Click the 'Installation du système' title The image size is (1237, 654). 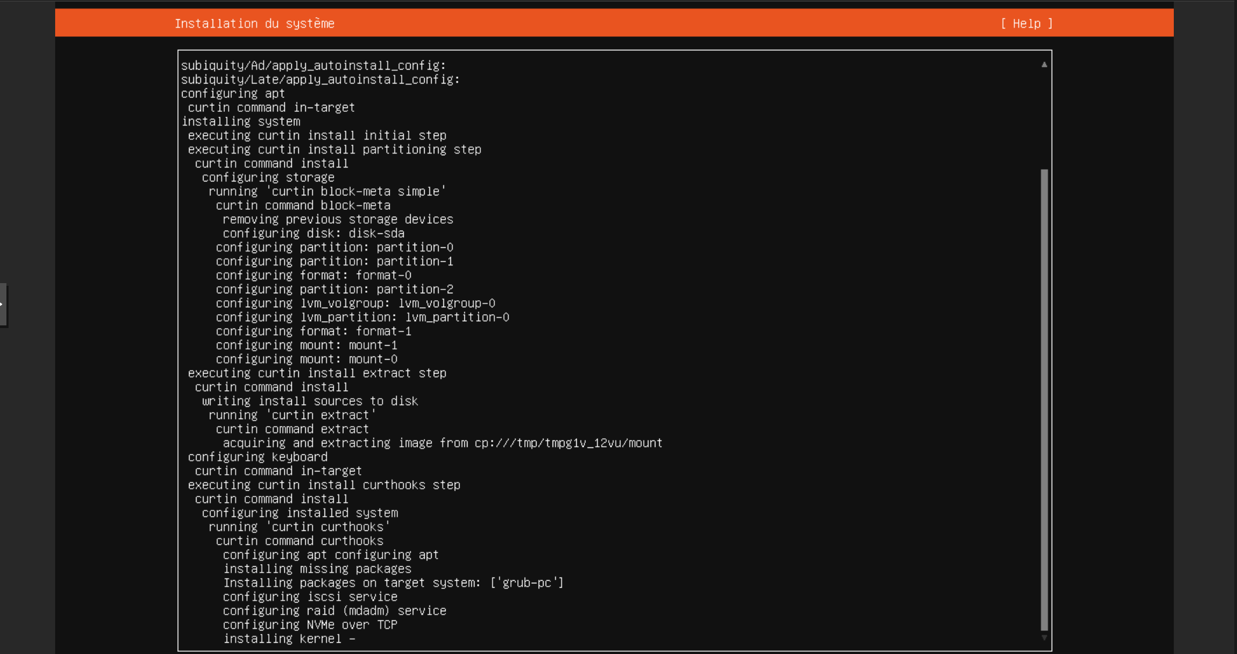[254, 24]
